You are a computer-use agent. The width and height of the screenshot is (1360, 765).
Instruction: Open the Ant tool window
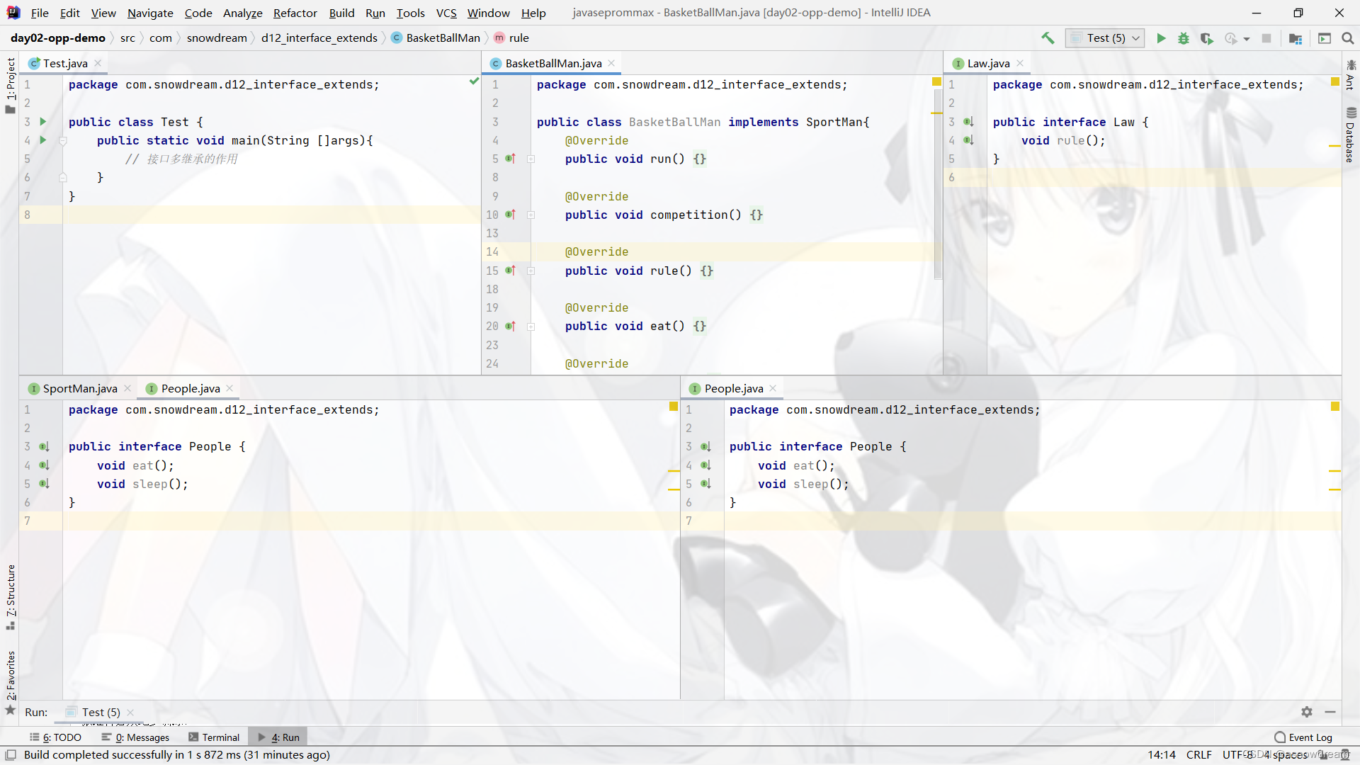[1350, 75]
